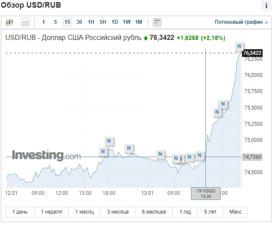The width and height of the screenshot is (275, 225).
Task: Click the news marker near 18:00
Action: point(109,141)
